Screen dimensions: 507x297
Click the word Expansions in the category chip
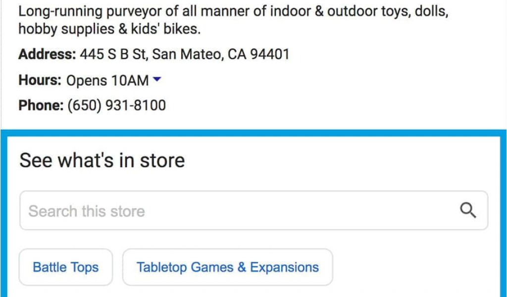pos(285,268)
